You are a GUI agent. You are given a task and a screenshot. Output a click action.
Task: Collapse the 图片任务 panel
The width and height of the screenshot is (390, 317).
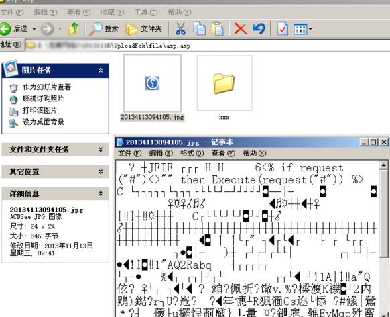point(101,71)
